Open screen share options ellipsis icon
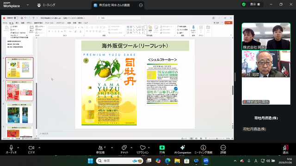The image size is (296, 166). (x=141, y=5)
